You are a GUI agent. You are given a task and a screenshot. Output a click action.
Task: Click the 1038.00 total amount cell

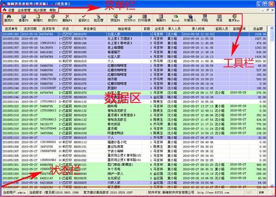pyautogui.click(x=258, y=34)
